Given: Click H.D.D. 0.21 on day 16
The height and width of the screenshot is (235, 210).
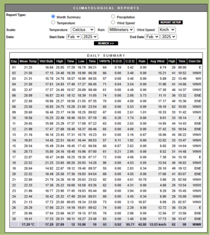Looking at the screenshot, I should pos(118,152).
